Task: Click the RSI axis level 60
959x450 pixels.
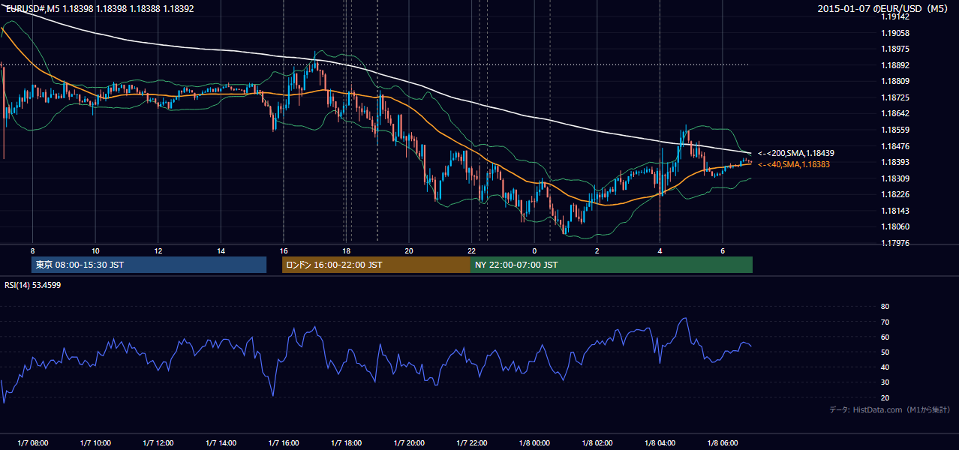Action: coord(885,337)
